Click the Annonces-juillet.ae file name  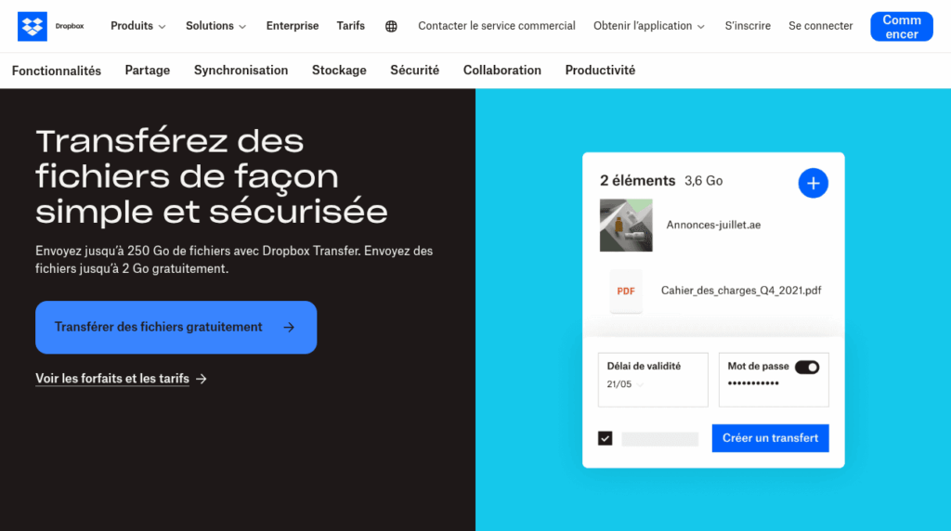(x=713, y=225)
